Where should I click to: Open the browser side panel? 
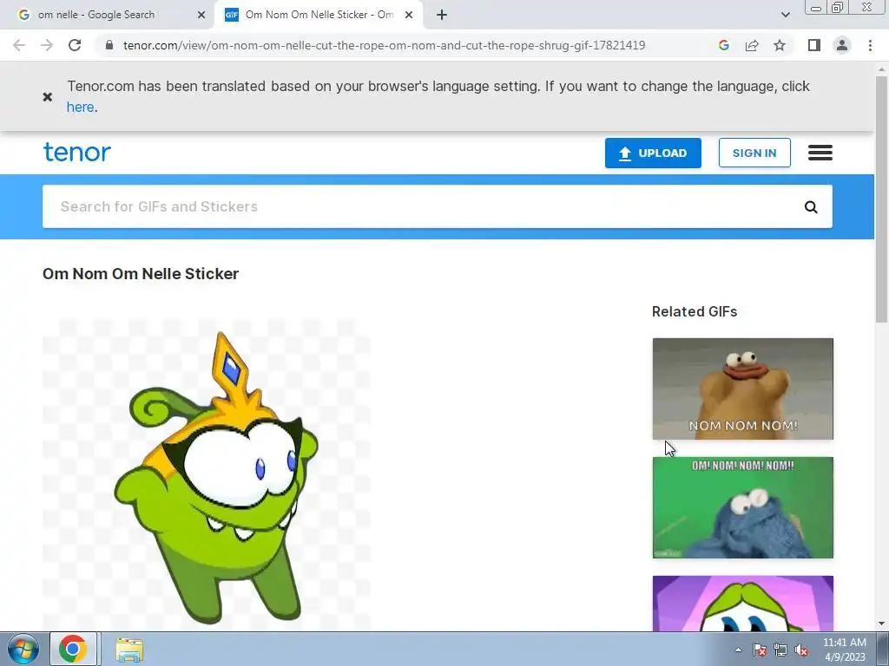pos(814,45)
